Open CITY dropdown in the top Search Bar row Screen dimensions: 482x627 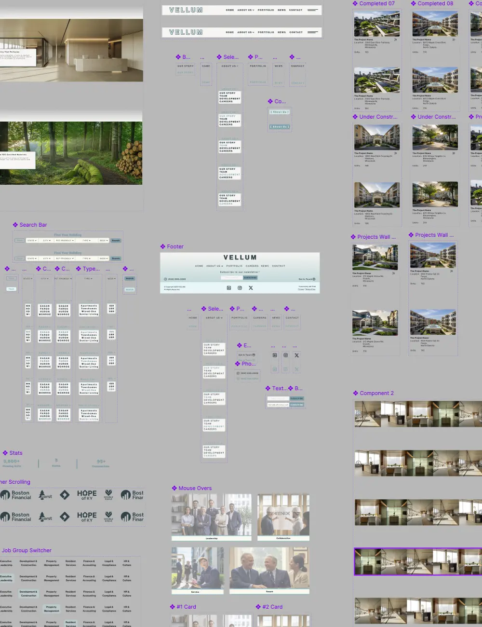[46, 240]
